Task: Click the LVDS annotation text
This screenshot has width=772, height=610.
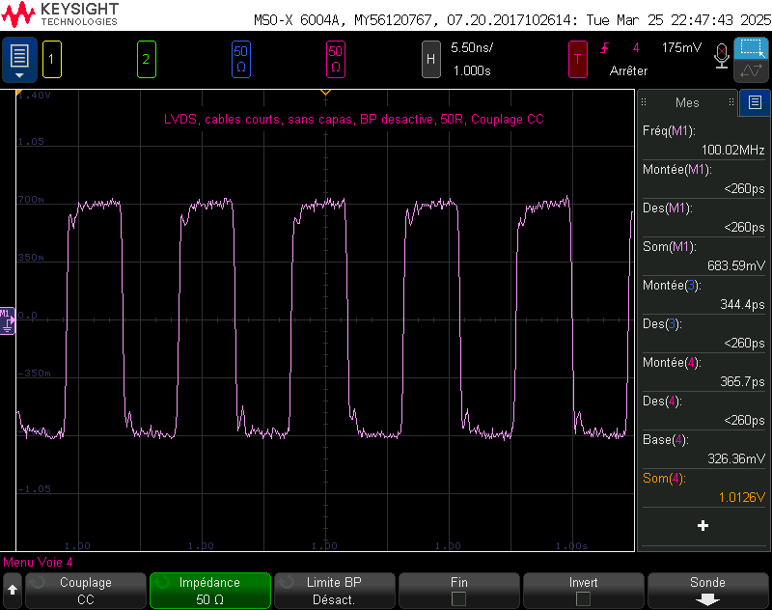Action: (353, 119)
